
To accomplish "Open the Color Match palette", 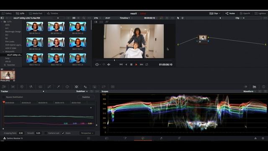I will (x=13, y=87).
